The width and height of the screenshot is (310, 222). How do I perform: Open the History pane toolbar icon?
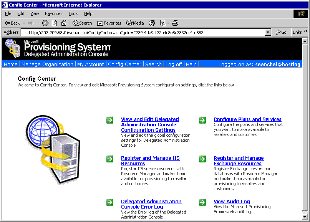152,23
